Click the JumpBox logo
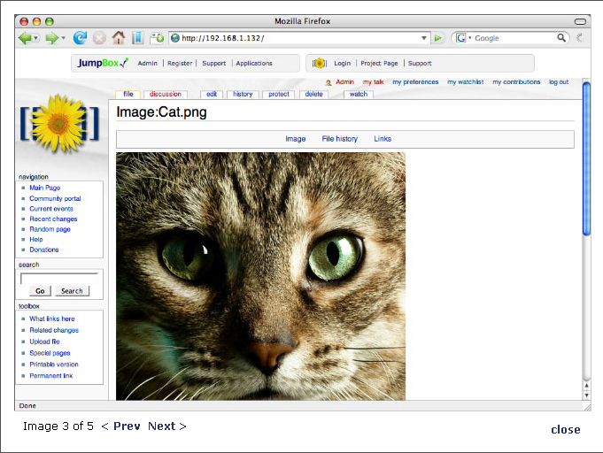Screen dimensions: 603x453 pyautogui.click(x=103, y=63)
